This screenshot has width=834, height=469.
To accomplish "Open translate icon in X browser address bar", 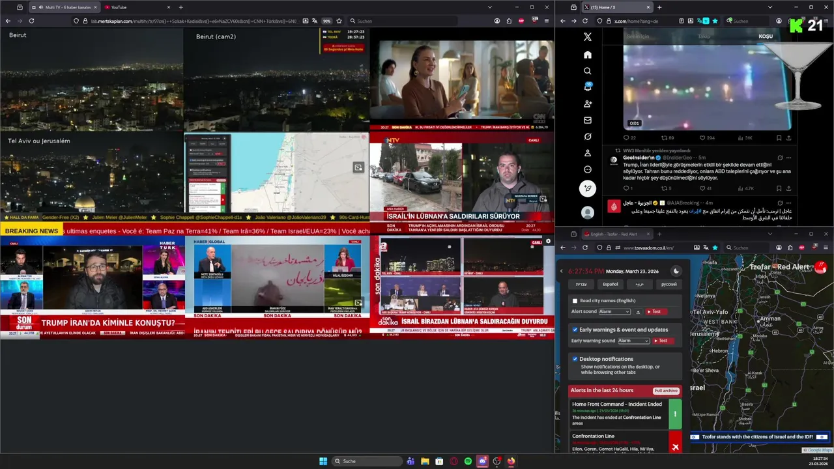I will [x=704, y=21].
